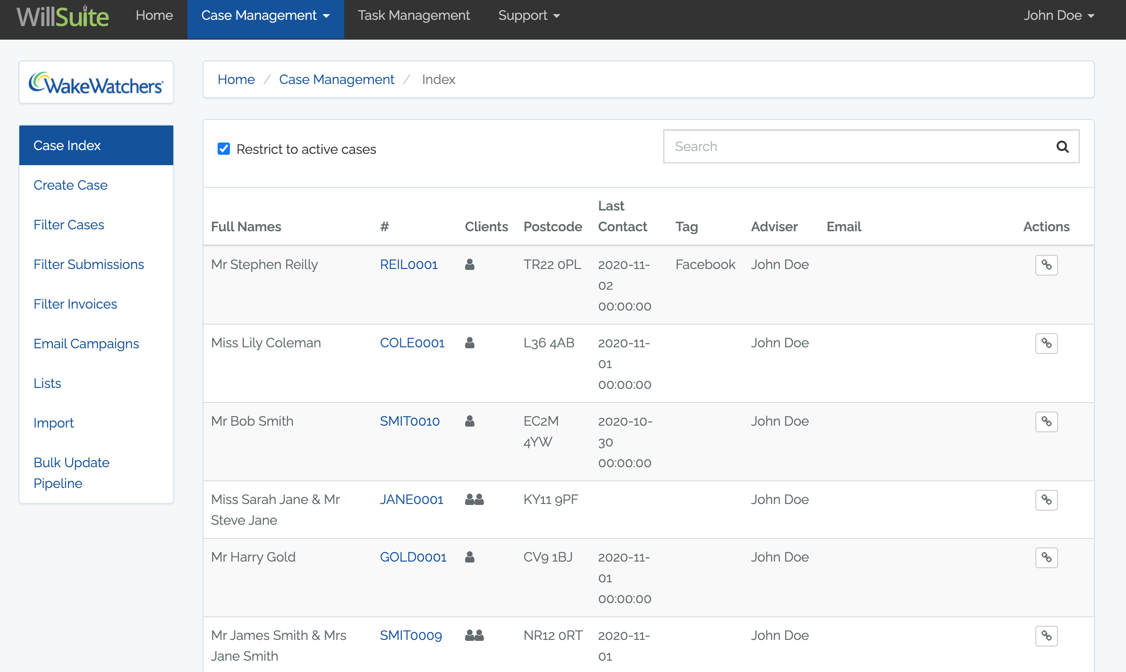The width and height of the screenshot is (1126, 672).
Task: Open the John Doe user menu
Action: click(1058, 16)
